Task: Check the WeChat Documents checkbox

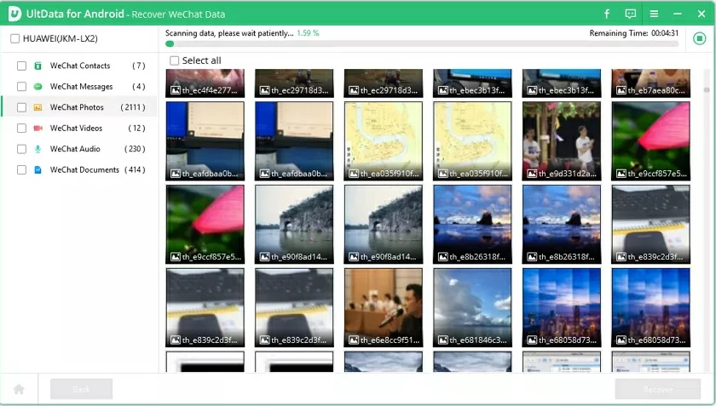Action: (x=21, y=170)
